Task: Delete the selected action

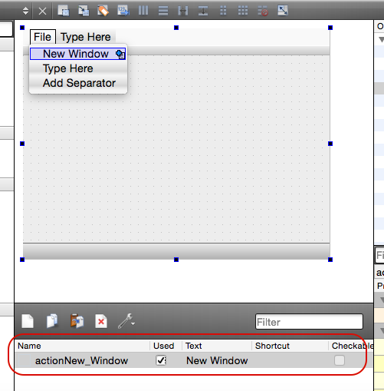Action: point(101,321)
